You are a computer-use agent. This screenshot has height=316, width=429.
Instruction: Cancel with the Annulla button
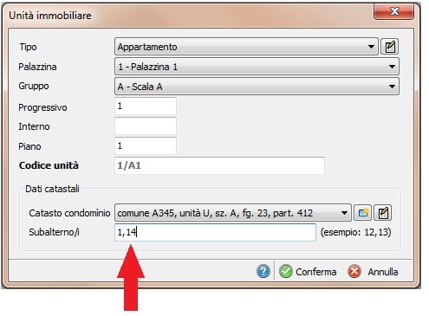click(x=373, y=272)
